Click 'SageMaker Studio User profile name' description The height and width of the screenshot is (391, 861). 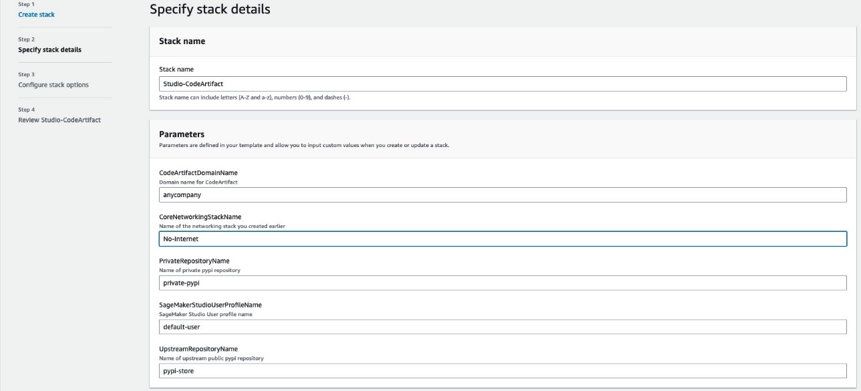206,314
